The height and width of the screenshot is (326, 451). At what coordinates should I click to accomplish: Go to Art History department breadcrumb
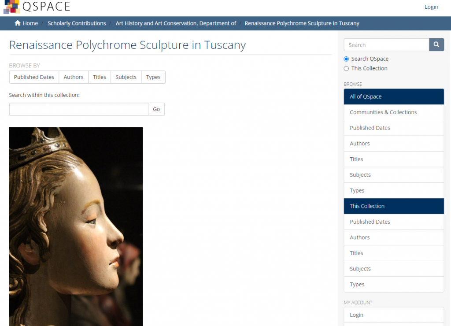(176, 23)
